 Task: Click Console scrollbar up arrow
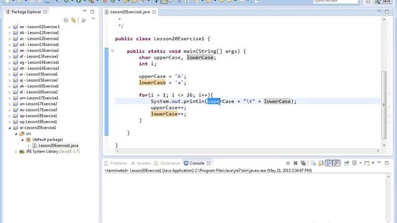(x=388, y=177)
